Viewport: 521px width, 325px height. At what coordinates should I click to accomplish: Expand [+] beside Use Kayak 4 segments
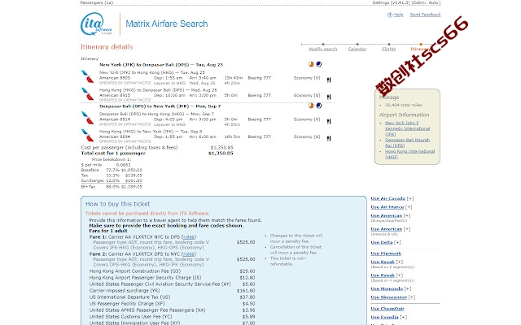point(400,275)
